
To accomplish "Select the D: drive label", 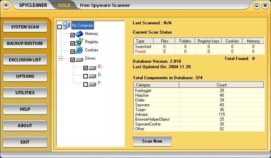I will [100, 75].
